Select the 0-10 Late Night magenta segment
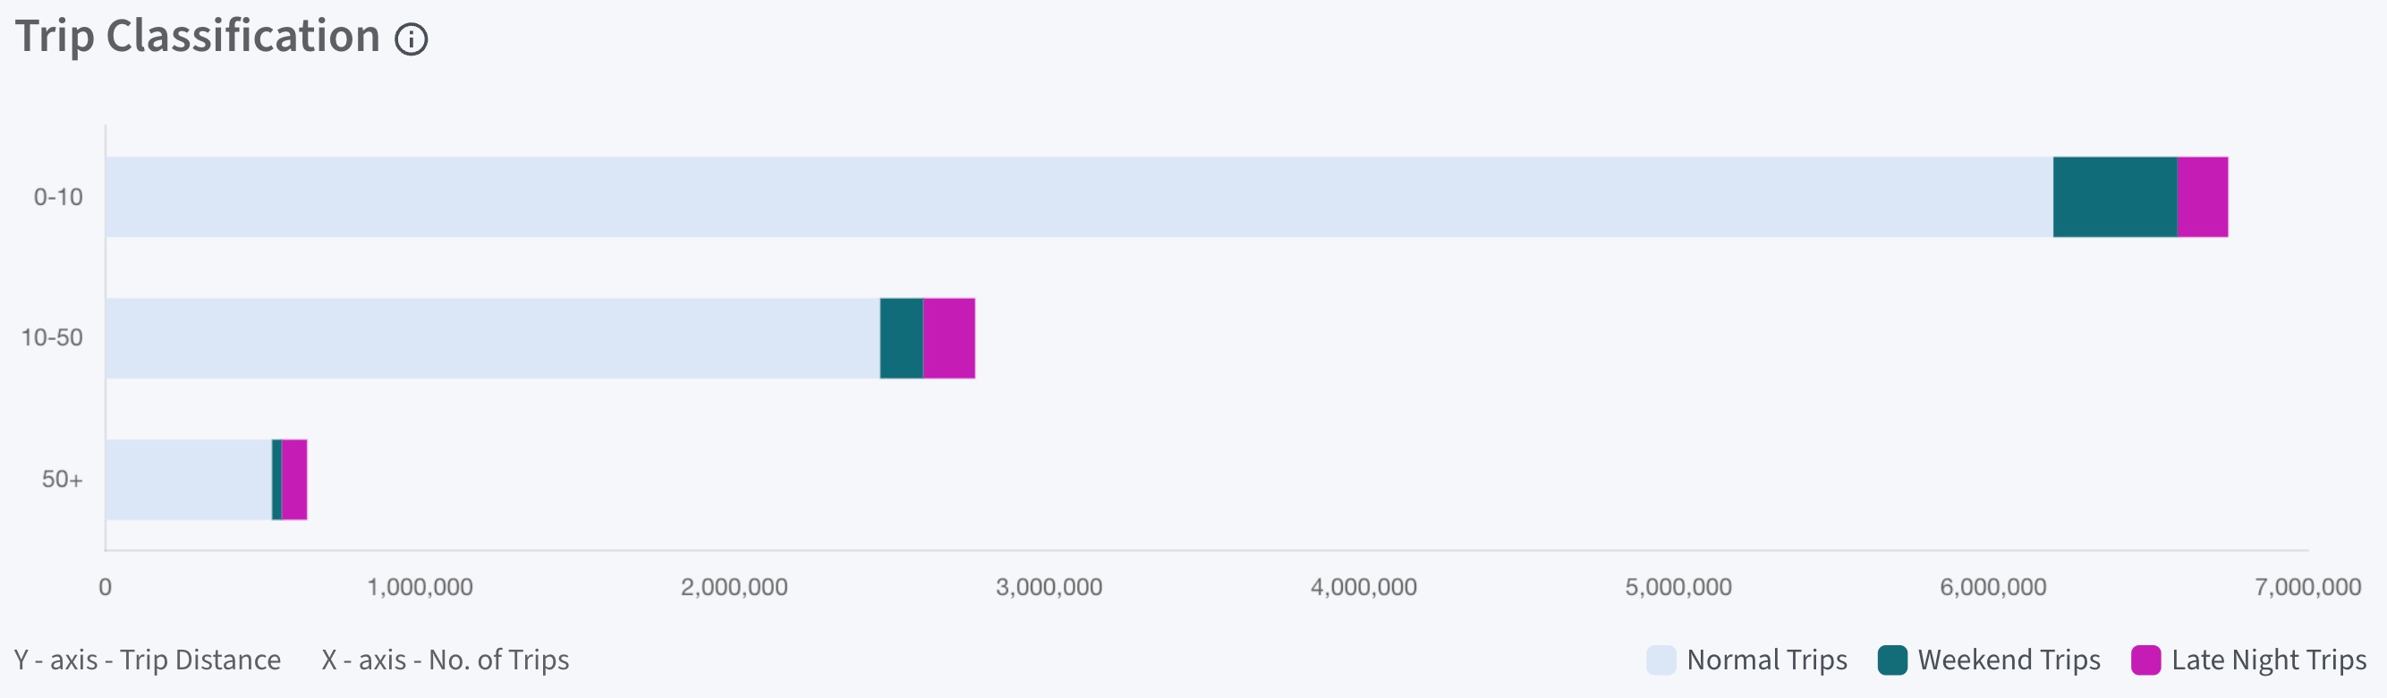This screenshot has height=698, width=2387. point(2203,197)
